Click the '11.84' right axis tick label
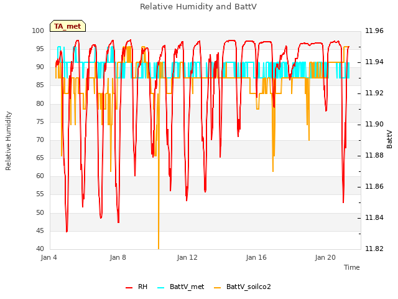The height and width of the screenshot is (299, 398). (x=374, y=217)
